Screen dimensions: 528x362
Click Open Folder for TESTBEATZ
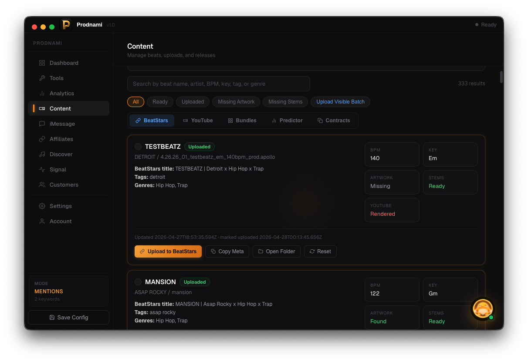coord(277,251)
